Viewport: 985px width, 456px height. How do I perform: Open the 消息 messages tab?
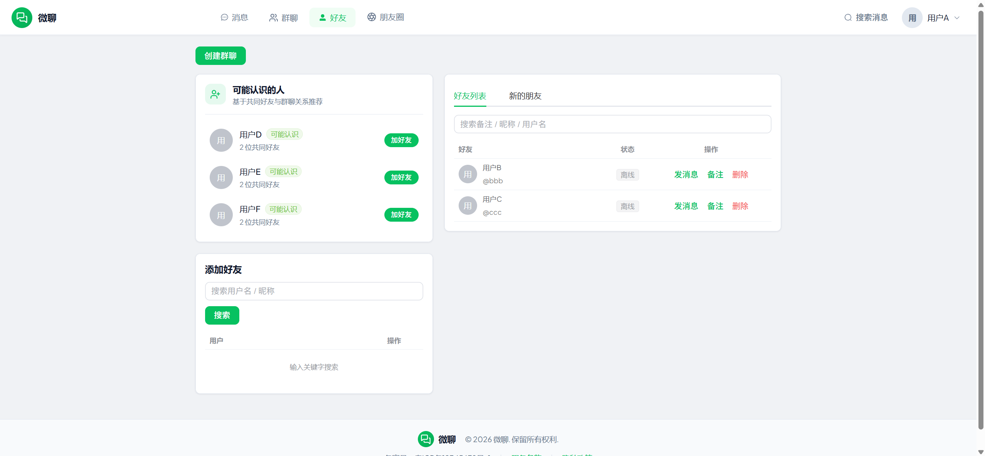234,18
